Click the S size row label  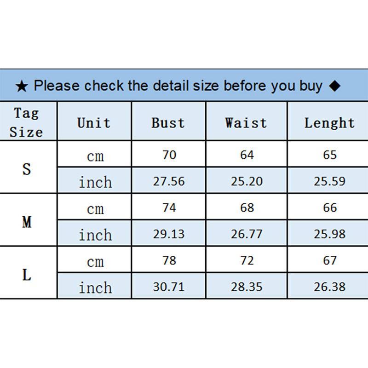[27, 168]
